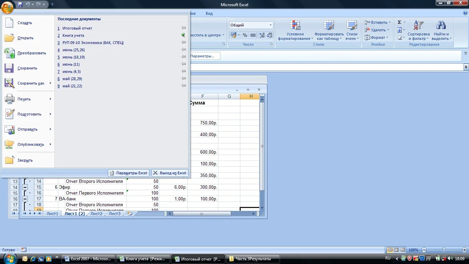Collapse outline group at row 15 Эфир
The image size is (469, 264).
coord(25,187)
